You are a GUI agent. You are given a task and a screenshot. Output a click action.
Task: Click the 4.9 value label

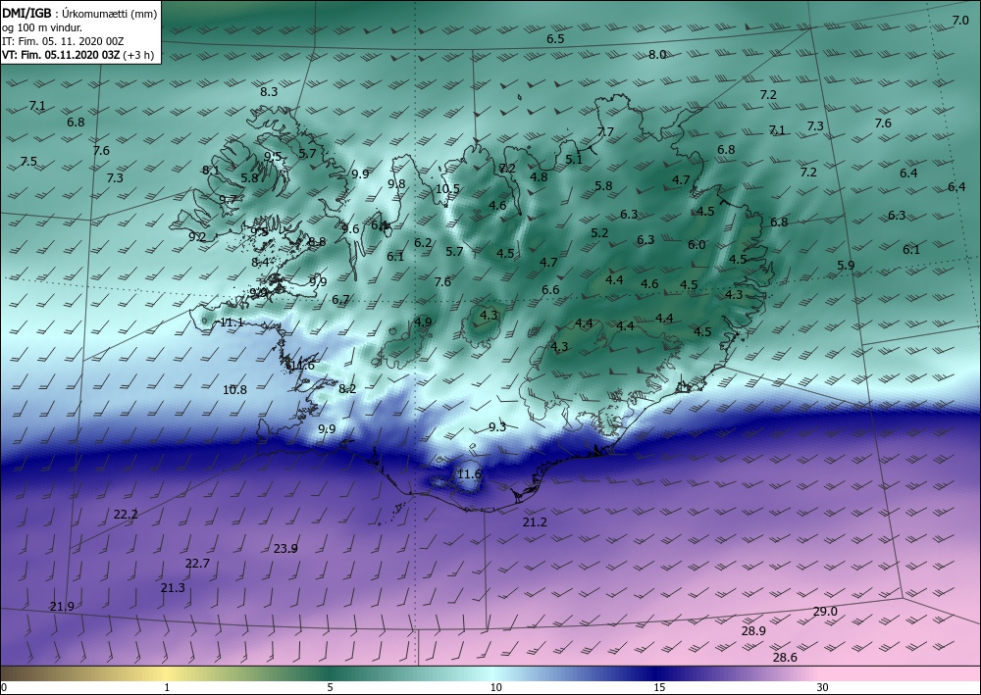click(x=423, y=323)
